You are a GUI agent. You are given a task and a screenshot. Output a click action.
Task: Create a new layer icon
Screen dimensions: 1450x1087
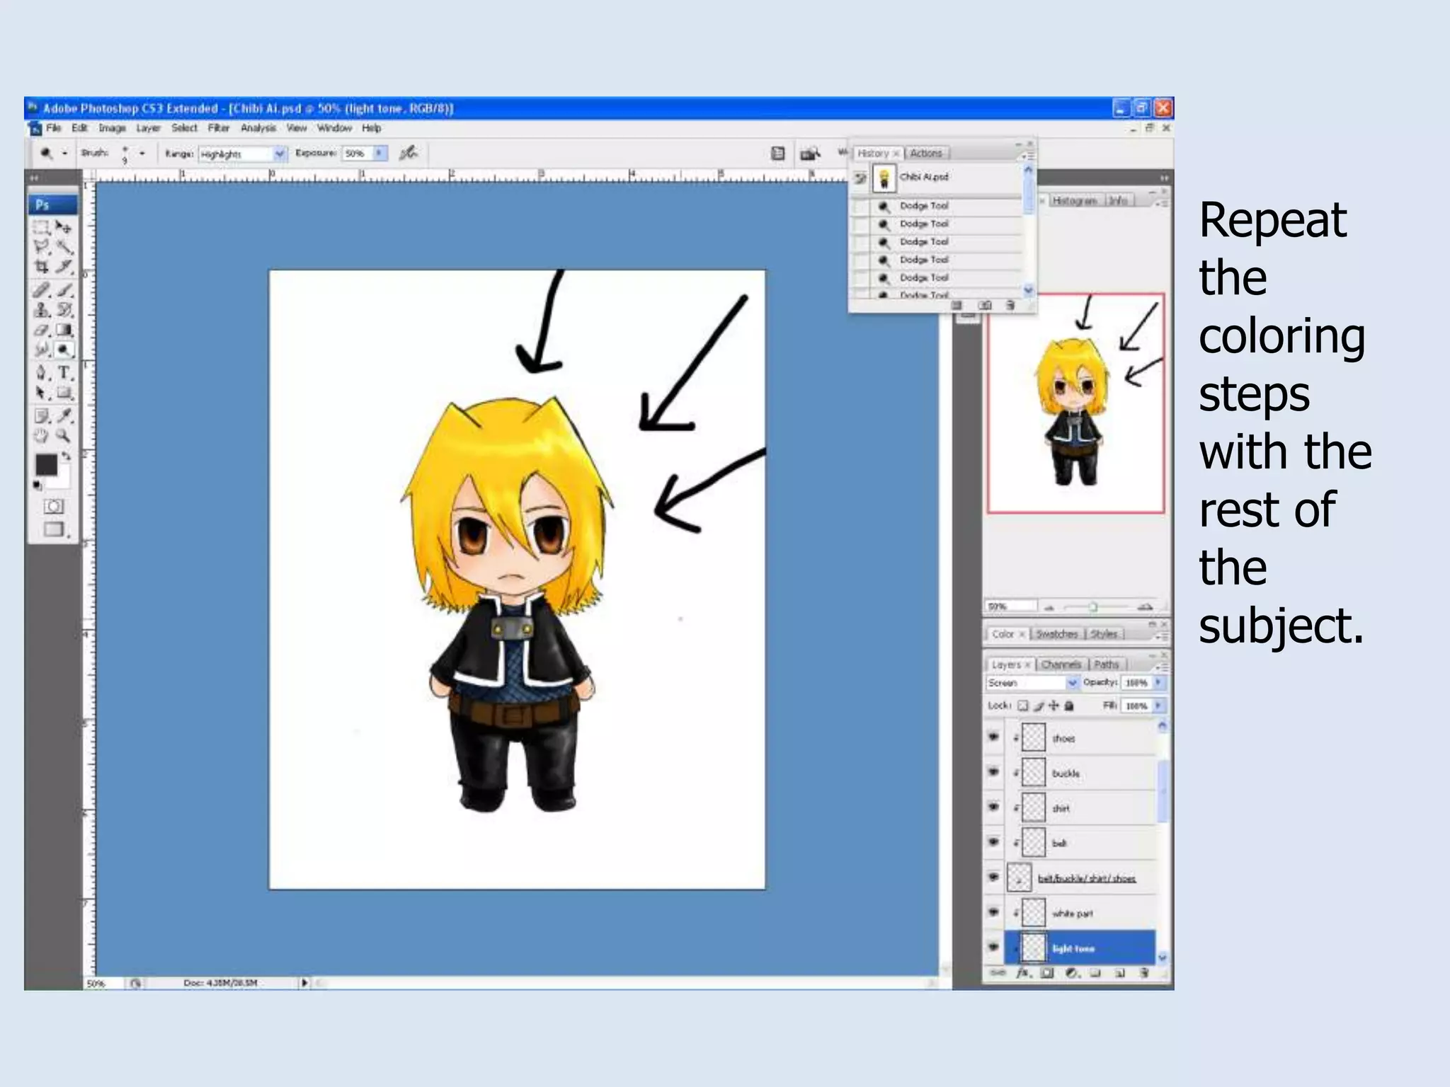click(x=1120, y=974)
